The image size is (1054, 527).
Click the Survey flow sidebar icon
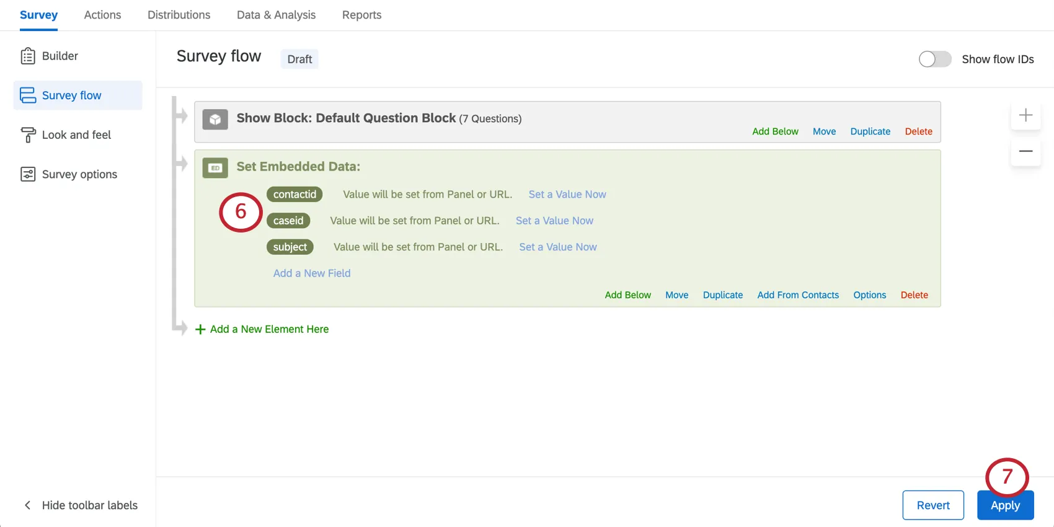[x=28, y=95]
